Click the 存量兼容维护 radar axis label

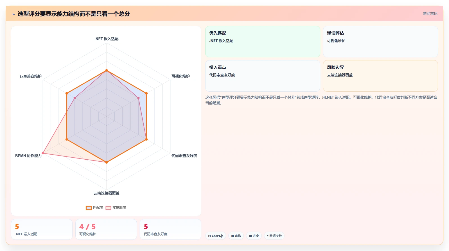[31, 76]
